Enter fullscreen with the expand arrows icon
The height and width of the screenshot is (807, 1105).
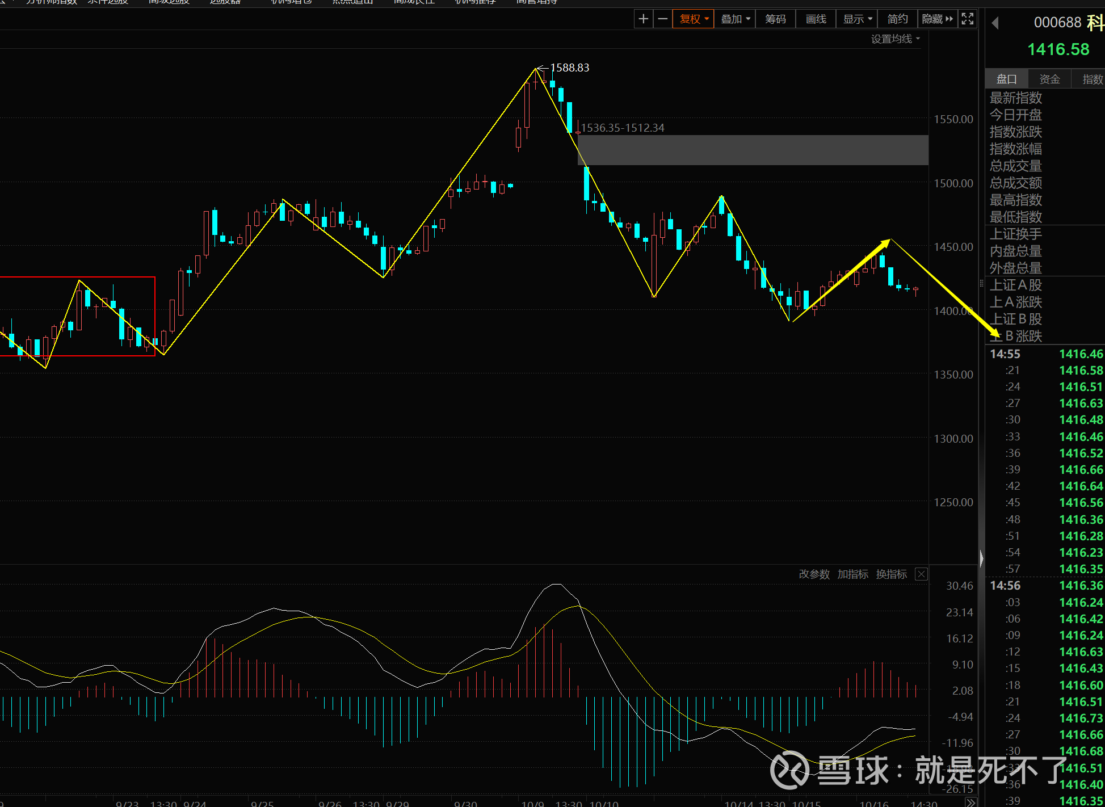[968, 19]
